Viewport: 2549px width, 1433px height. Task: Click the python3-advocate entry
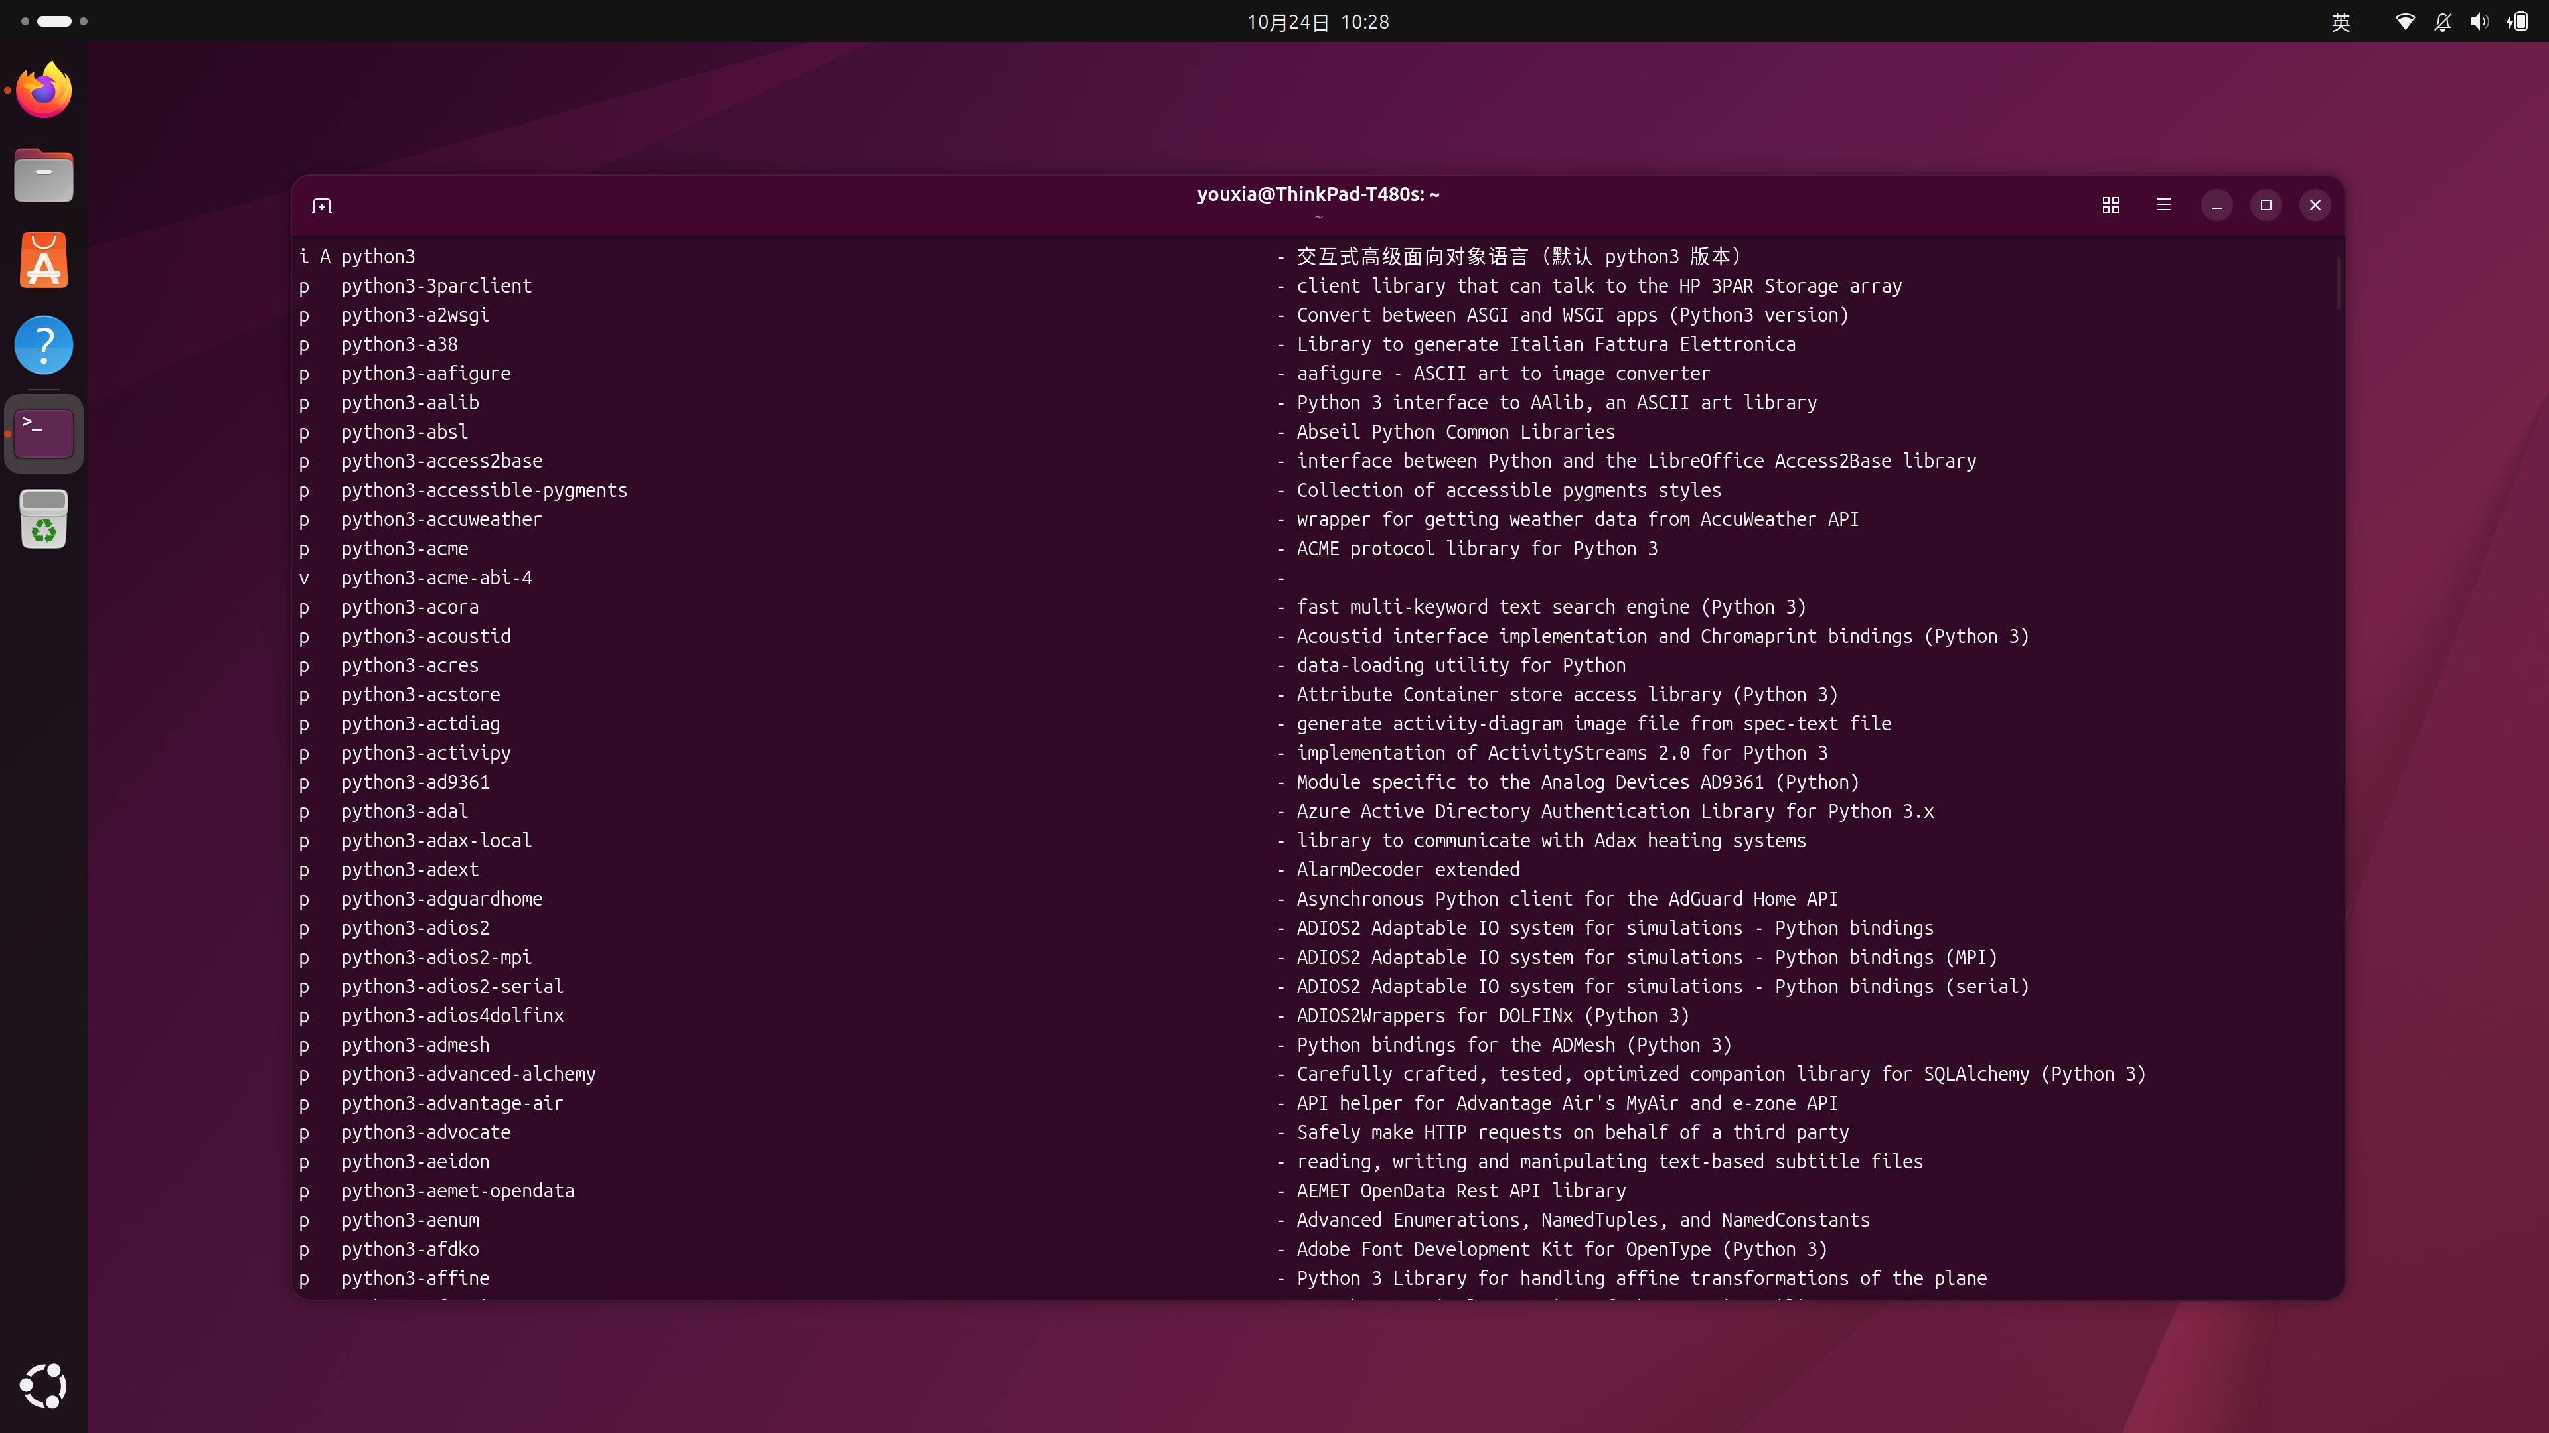[x=425, y=1132]
